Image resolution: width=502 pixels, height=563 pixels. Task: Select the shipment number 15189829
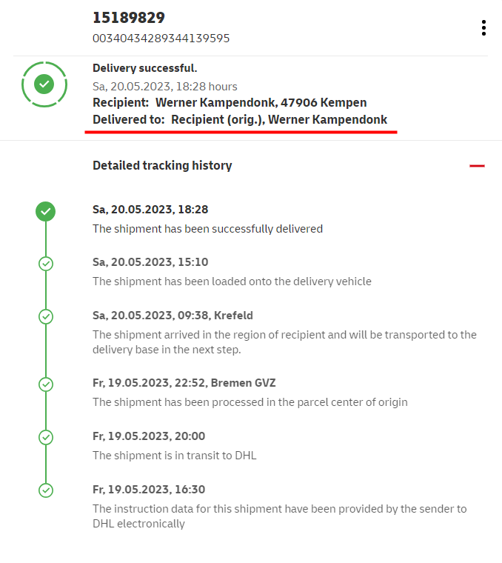coord(129,18)
